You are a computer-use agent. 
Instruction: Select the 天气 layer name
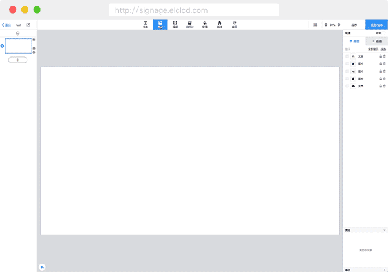click(x=361, y=86)
